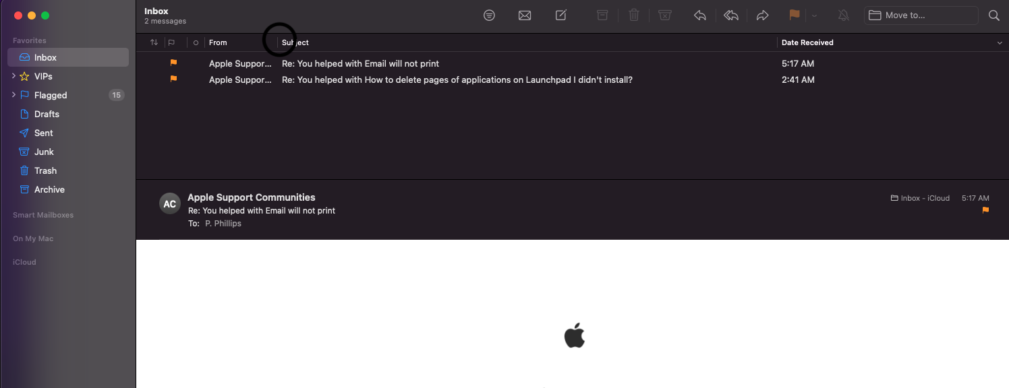Expand the Flagged mailbox in sidebar
Viewport: 1009px width, 388px height.
coord(13,95)
